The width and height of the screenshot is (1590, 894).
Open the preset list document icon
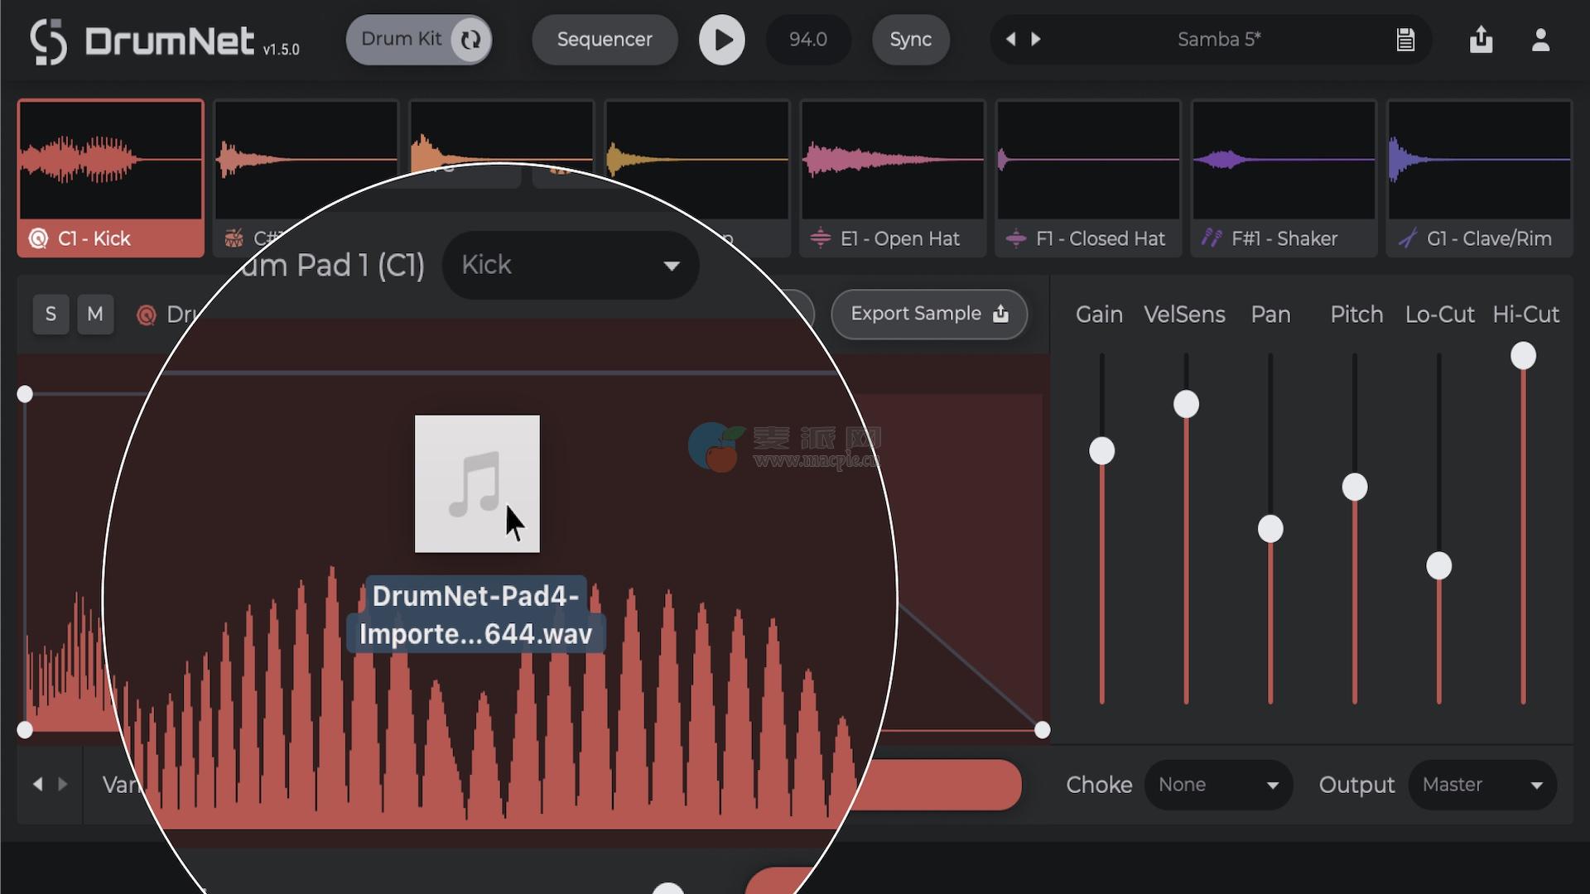1405,40
